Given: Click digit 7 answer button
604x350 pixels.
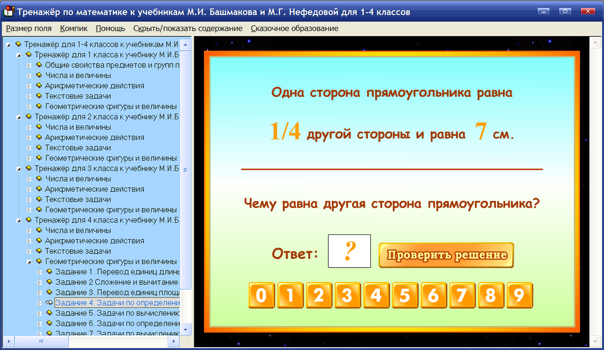Looking at the screenshot, I should click(462, 295).
